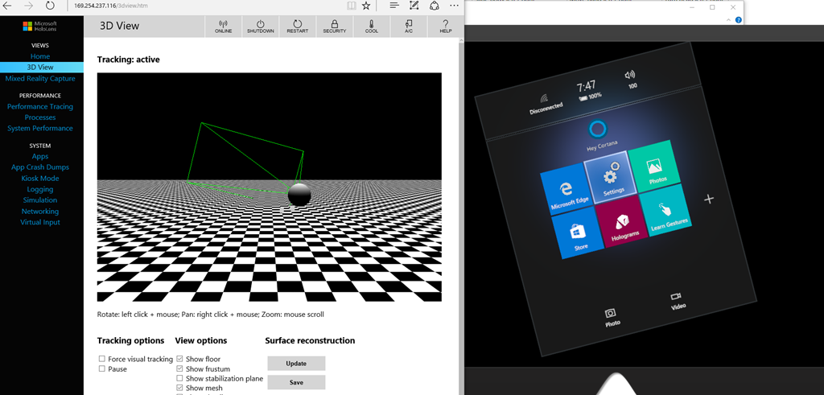Expand ribbon chevron in right window

[x=728, y=20]
